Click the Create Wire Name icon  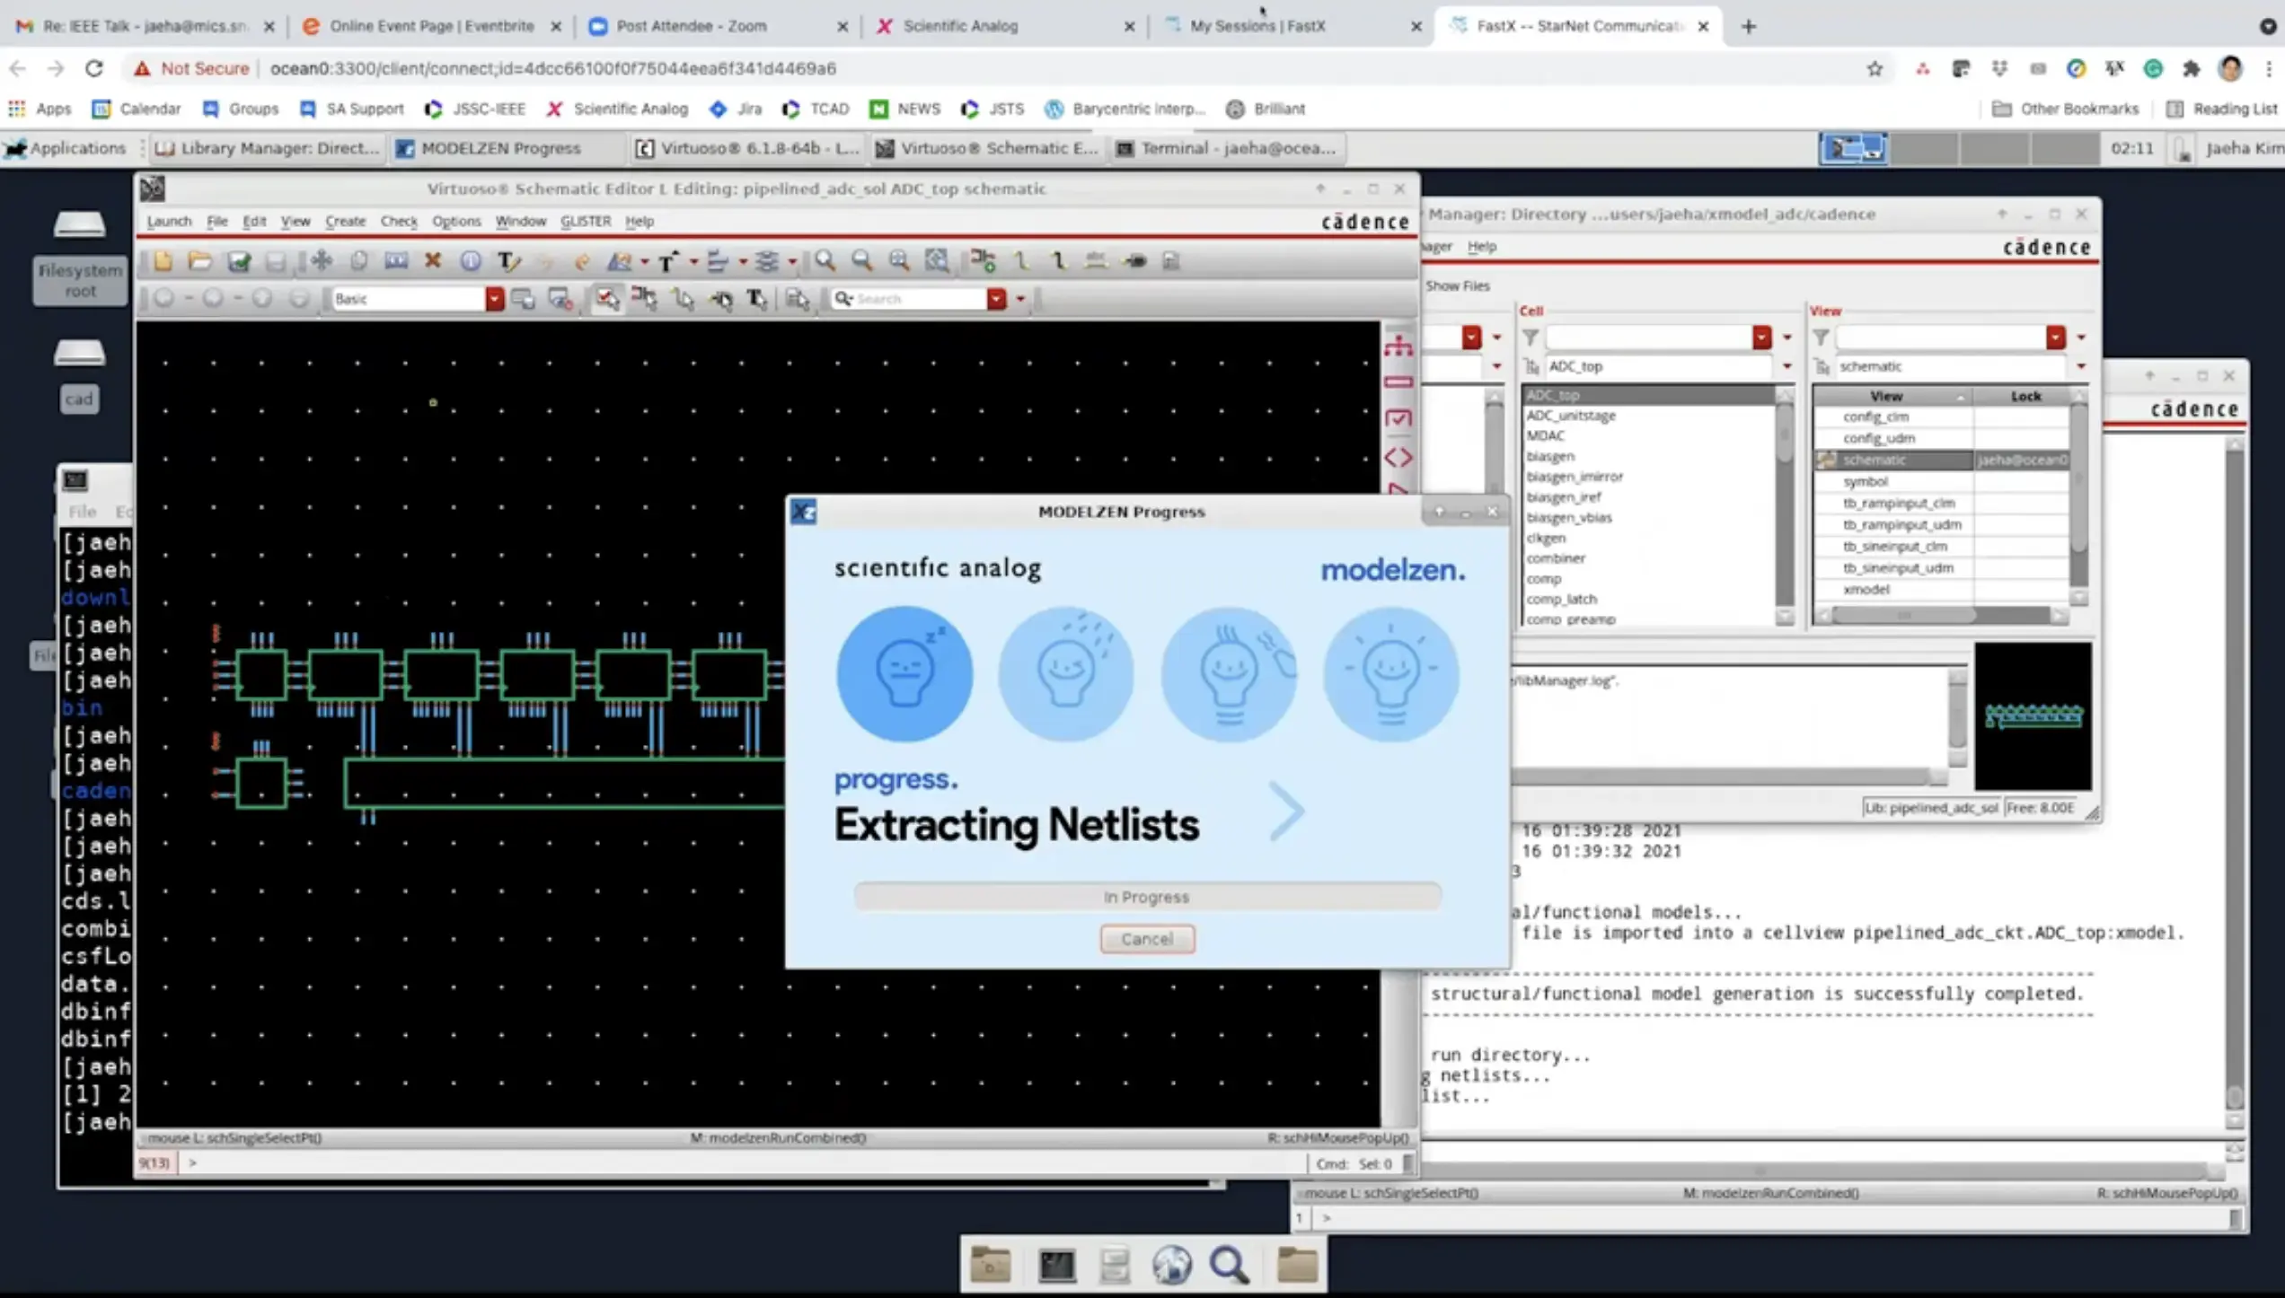click(x=1096, y=260)
